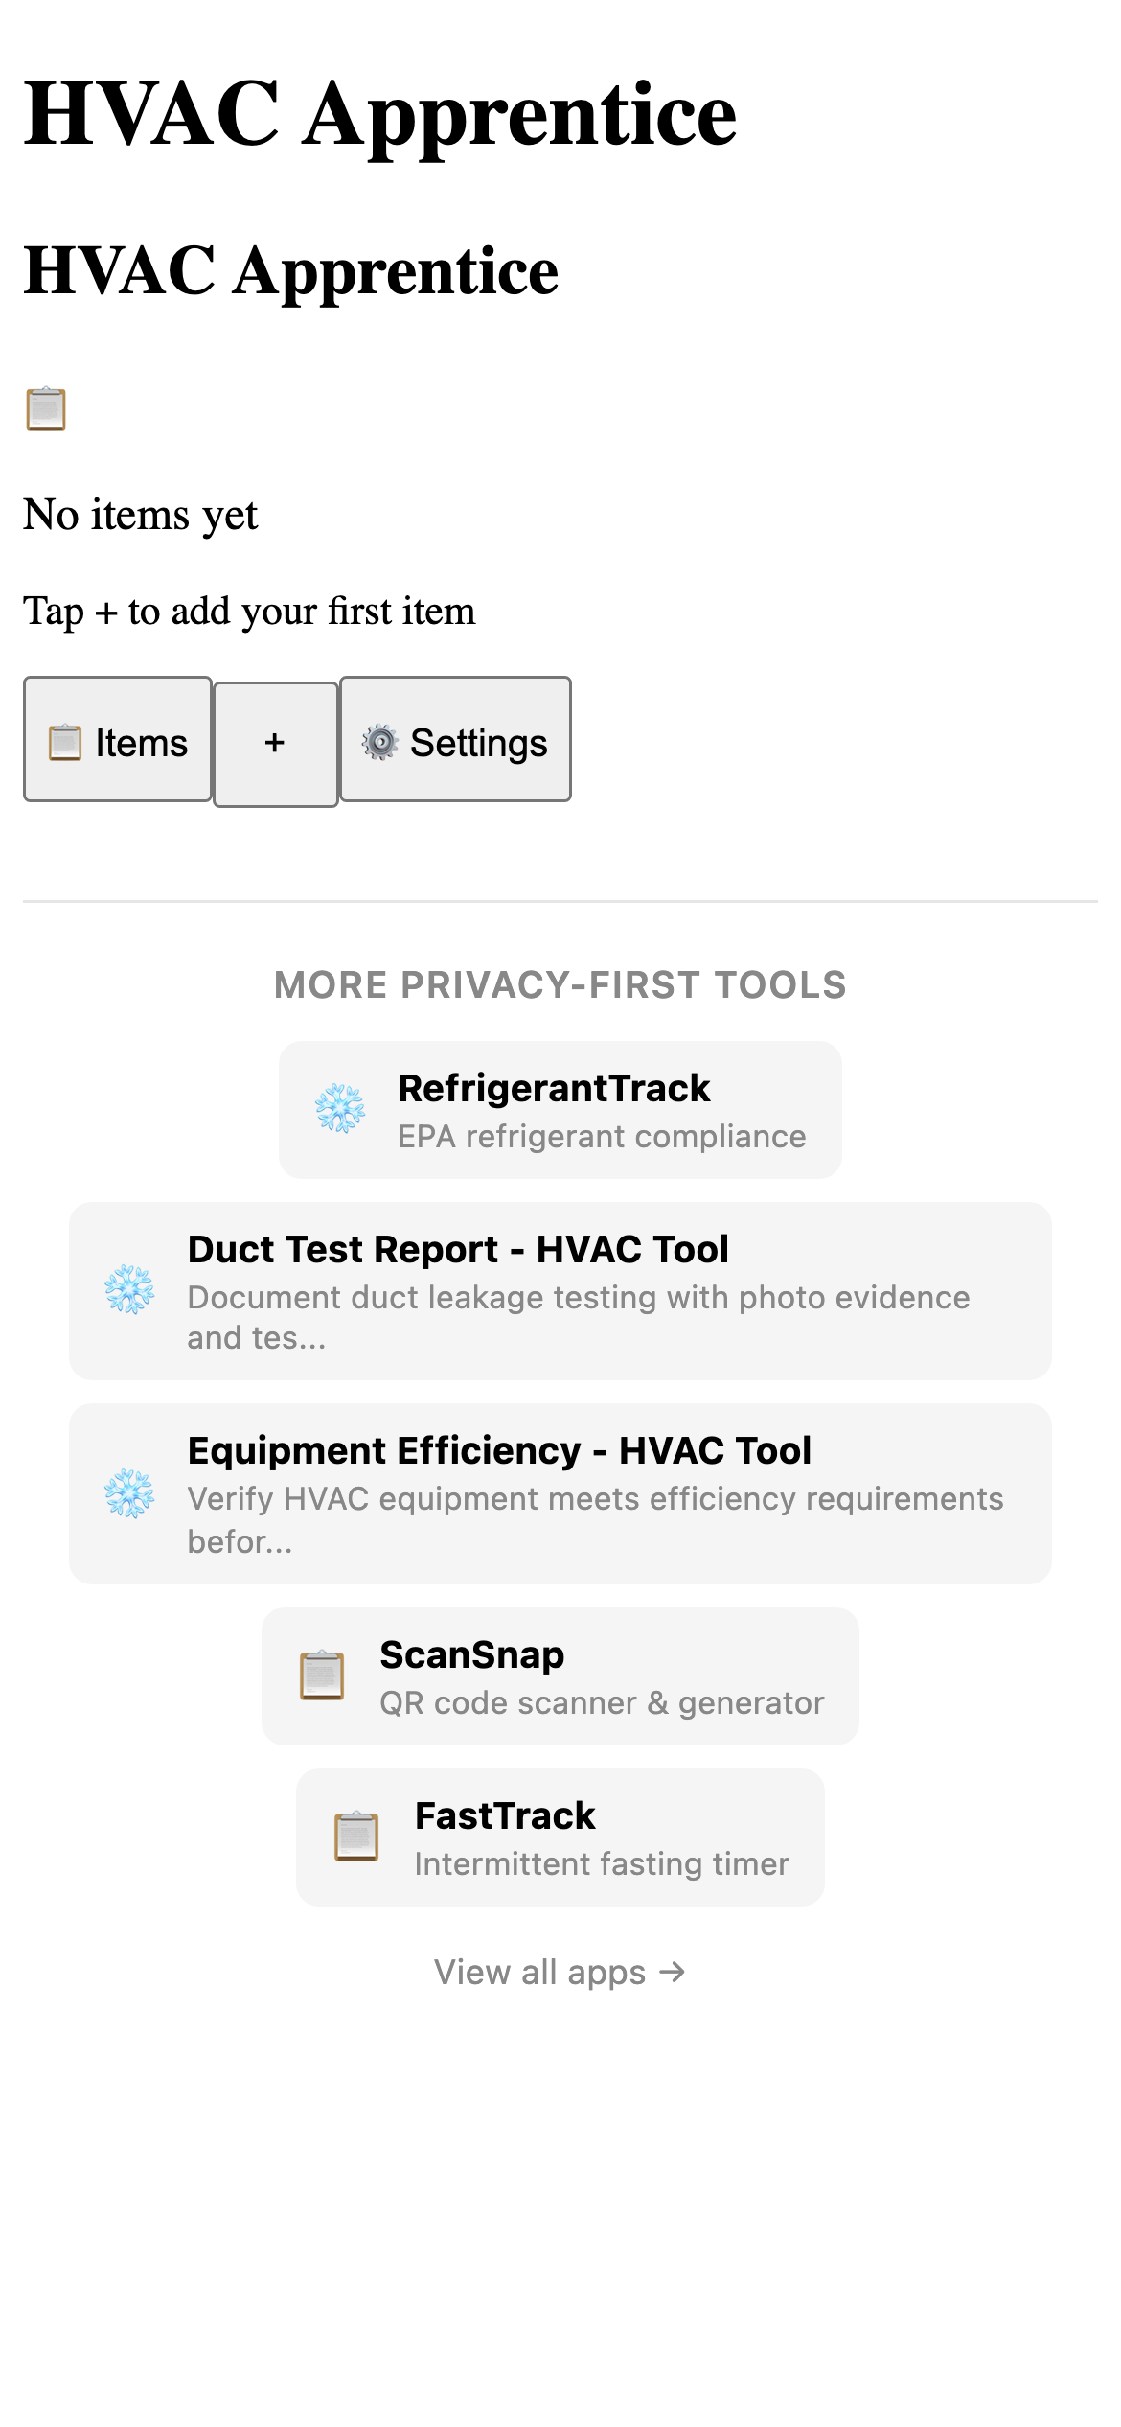Select the clipboard icon on the Items tab
The width and height of the screenshot is (1121, 2427).
pos(64,741)
